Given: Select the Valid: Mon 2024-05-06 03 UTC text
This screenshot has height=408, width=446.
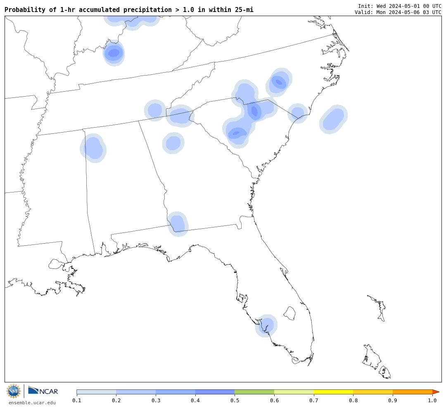Looking at the screenshot, I should [398, 12].
